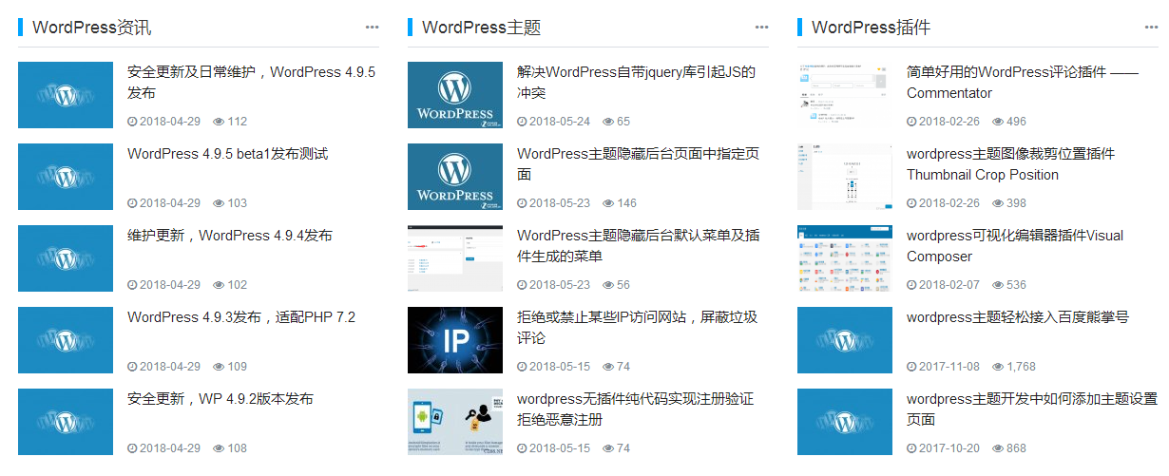The height and width of the screenshot is (476, 1169).
Task: Click thumbnail of WordPress 4.9.5发布 article
Action: pyautogui.click(x=66, y=95)
